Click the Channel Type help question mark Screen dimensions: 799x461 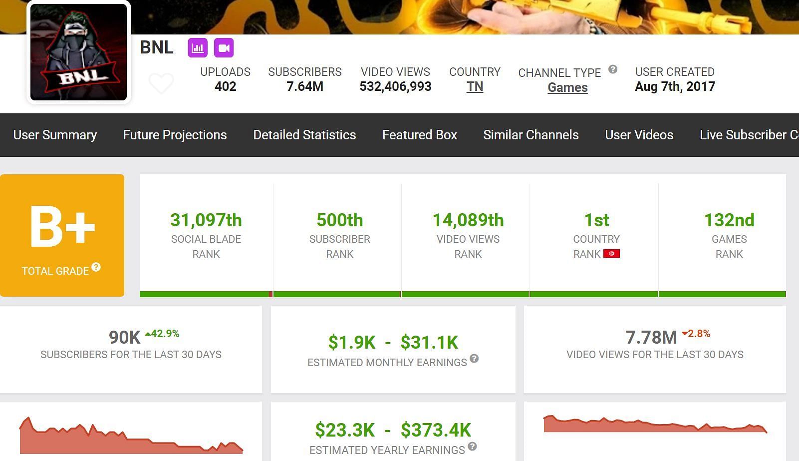coord(613,69)
